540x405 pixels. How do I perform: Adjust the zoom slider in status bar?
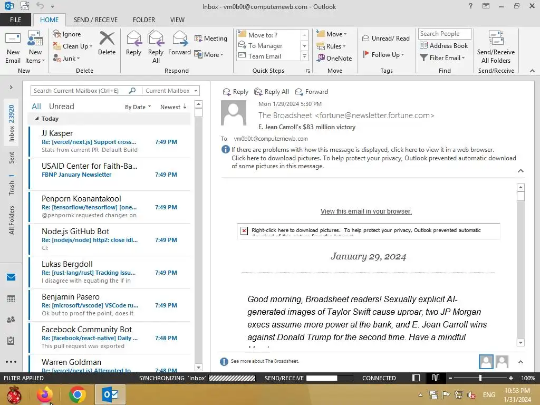pyautogui.click(x=480, y=378)
